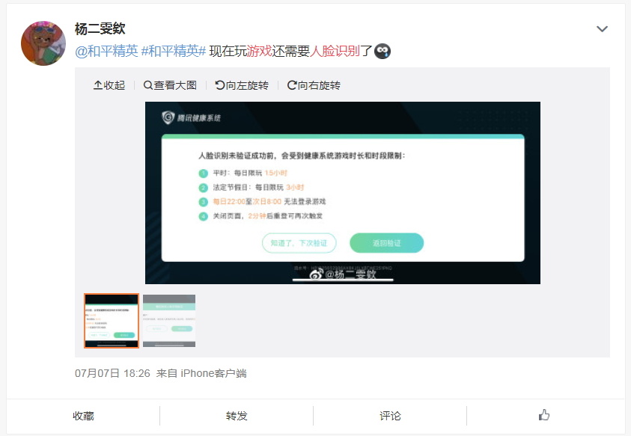Open the 杨二雯欸 username link
Viewport: 631px width, 436px height.
[x=100, y=28]
